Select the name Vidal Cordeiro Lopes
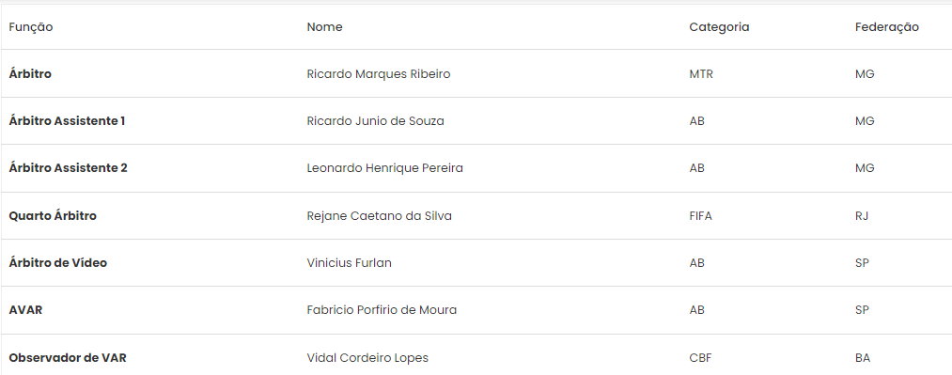The image size is (952, 375). 367,358
